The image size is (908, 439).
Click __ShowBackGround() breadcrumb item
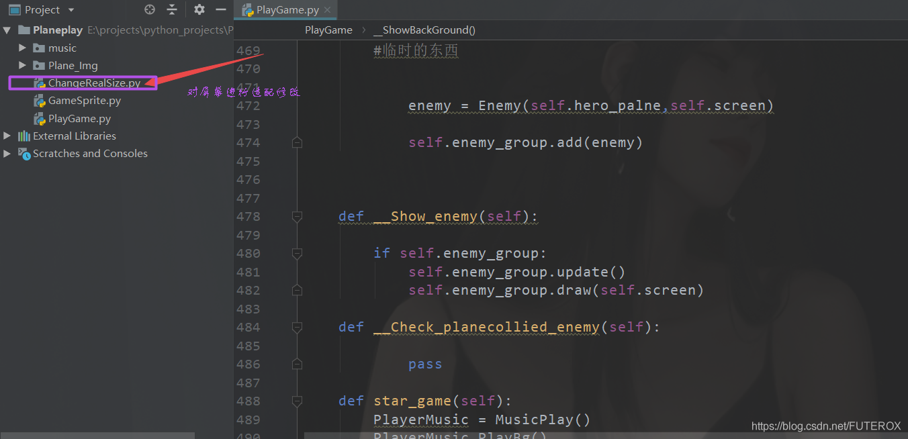coord(424,30)
